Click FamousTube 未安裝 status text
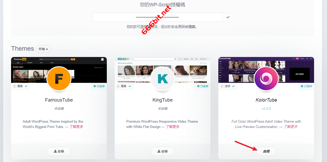The height and width of the screenshot is (162, 327). click(x=59, y=109)
